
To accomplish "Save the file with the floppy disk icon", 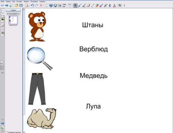I will coord(21,6).
